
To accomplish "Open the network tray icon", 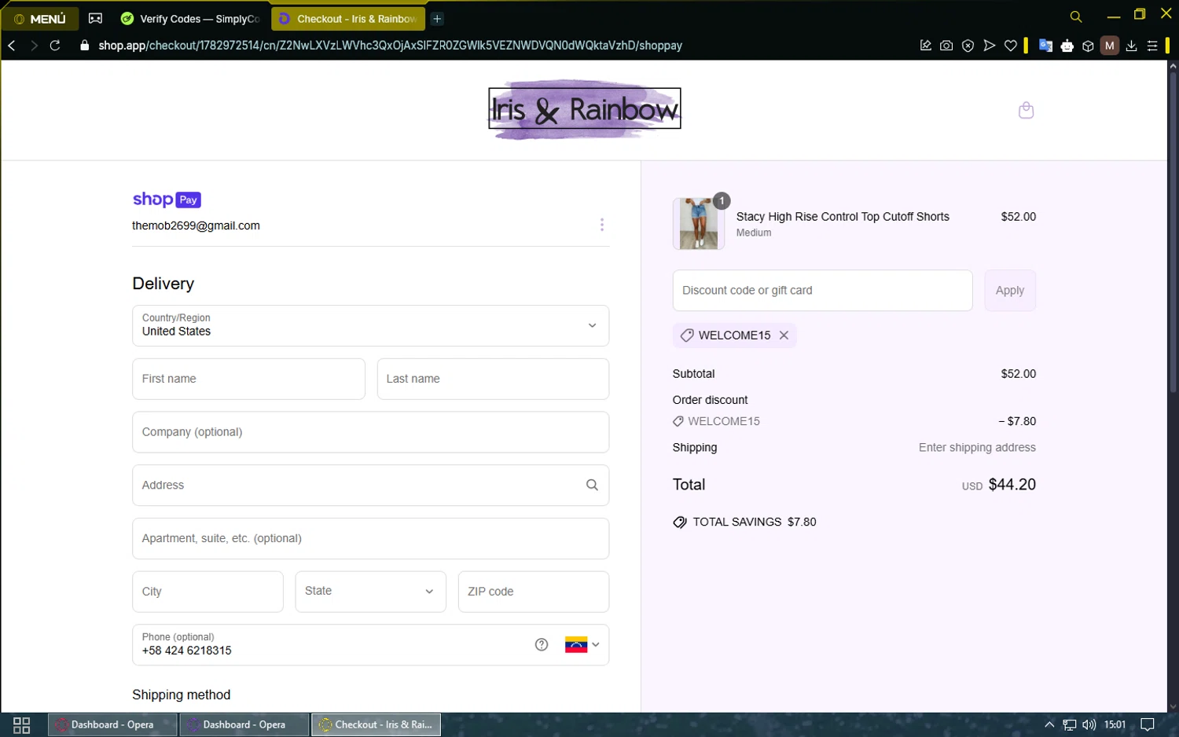I will [1070, 725].
